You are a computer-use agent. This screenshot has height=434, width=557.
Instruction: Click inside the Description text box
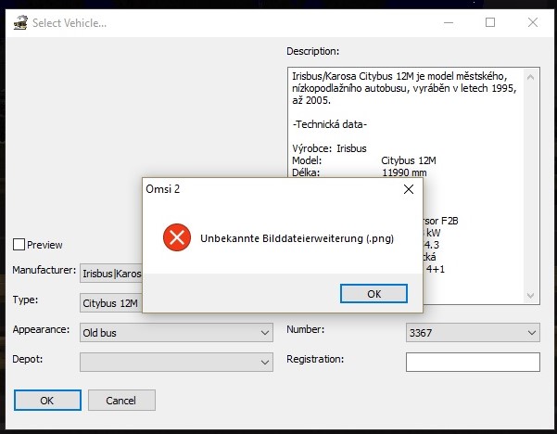[x=408, y=102]
